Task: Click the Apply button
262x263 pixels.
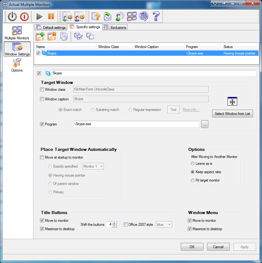Action: (x=245, y=247)
